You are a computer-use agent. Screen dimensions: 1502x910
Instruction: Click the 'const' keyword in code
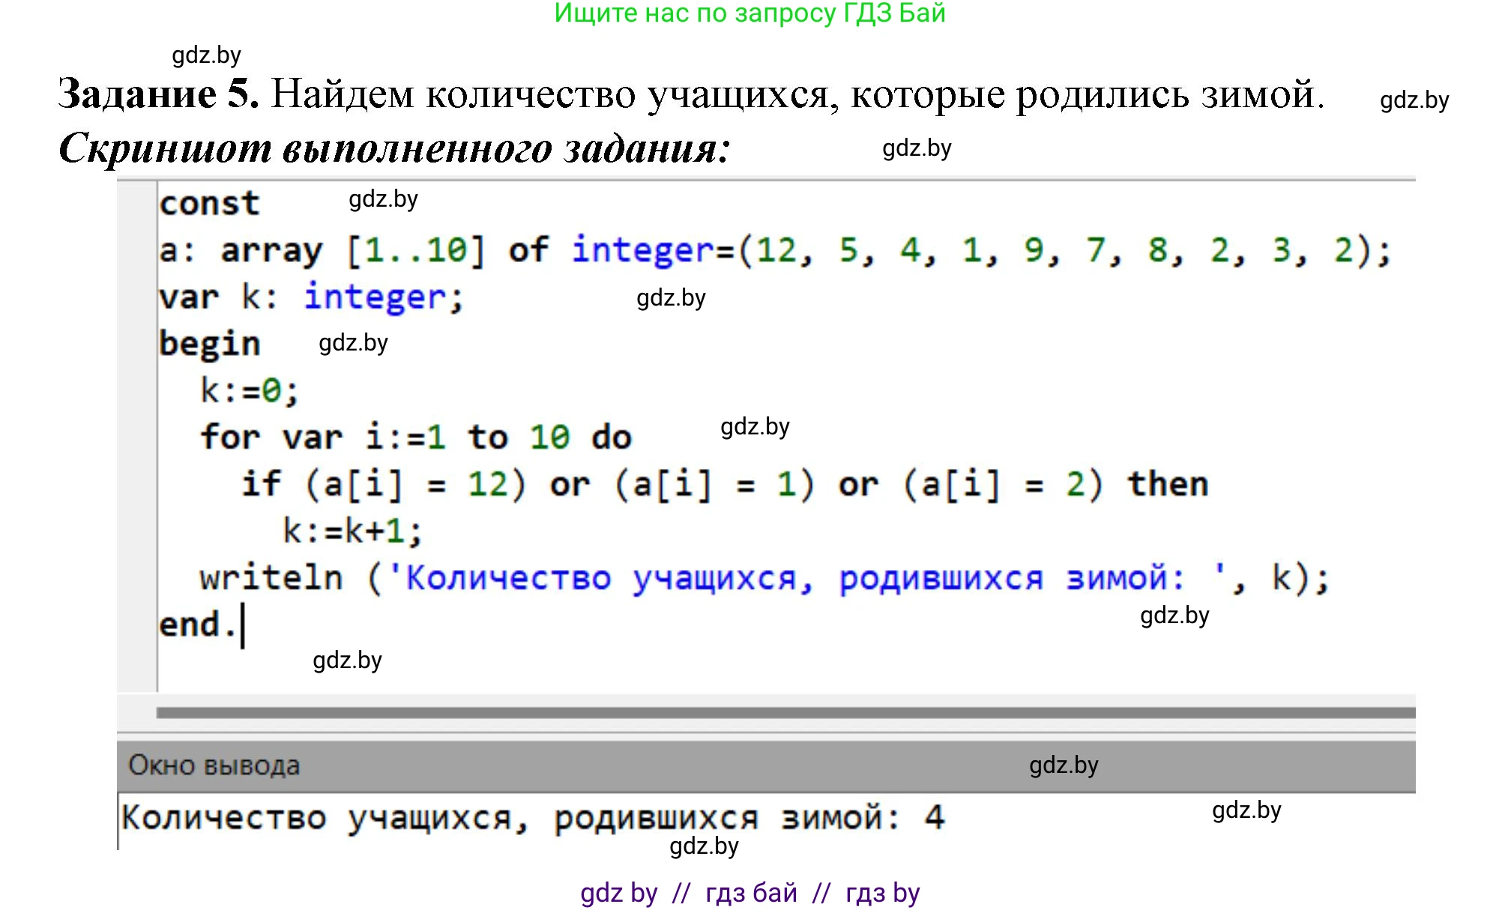209,204
